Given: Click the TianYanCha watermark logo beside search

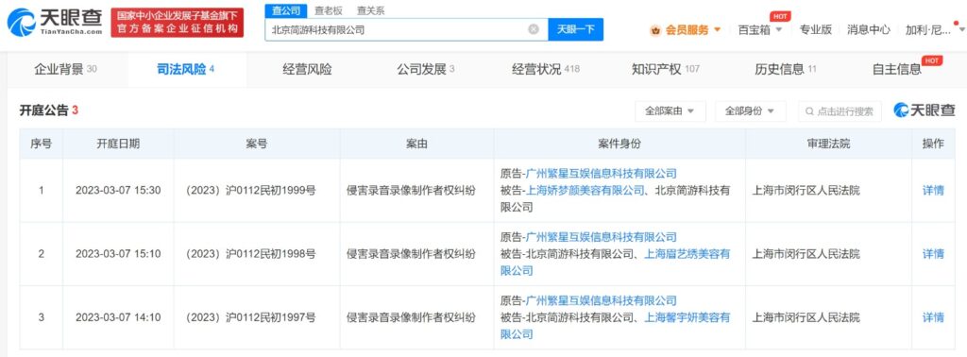Looking at the screenshot, I should [924, 111].
